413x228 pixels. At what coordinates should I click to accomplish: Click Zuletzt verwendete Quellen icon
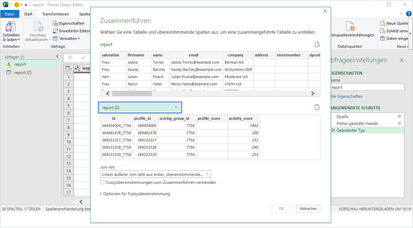pyautogui.click(x=383, y=31)
